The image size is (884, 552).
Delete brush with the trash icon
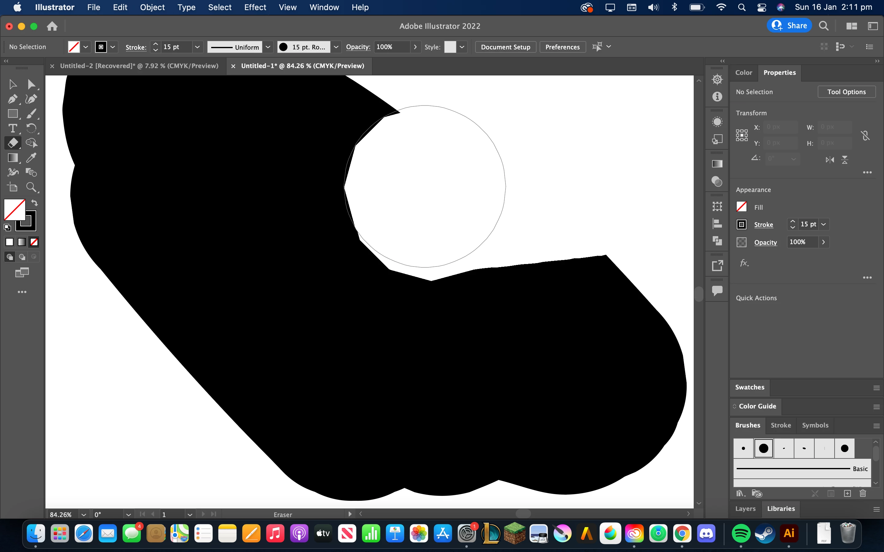[863, 494]
